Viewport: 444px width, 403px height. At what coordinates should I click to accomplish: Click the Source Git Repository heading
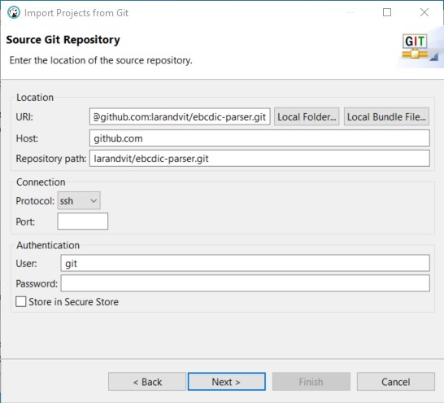click(63, 40)
